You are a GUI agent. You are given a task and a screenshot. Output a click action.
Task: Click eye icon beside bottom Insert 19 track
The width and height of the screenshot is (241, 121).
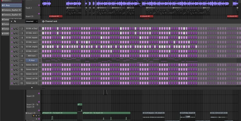[x=26, y=113]
